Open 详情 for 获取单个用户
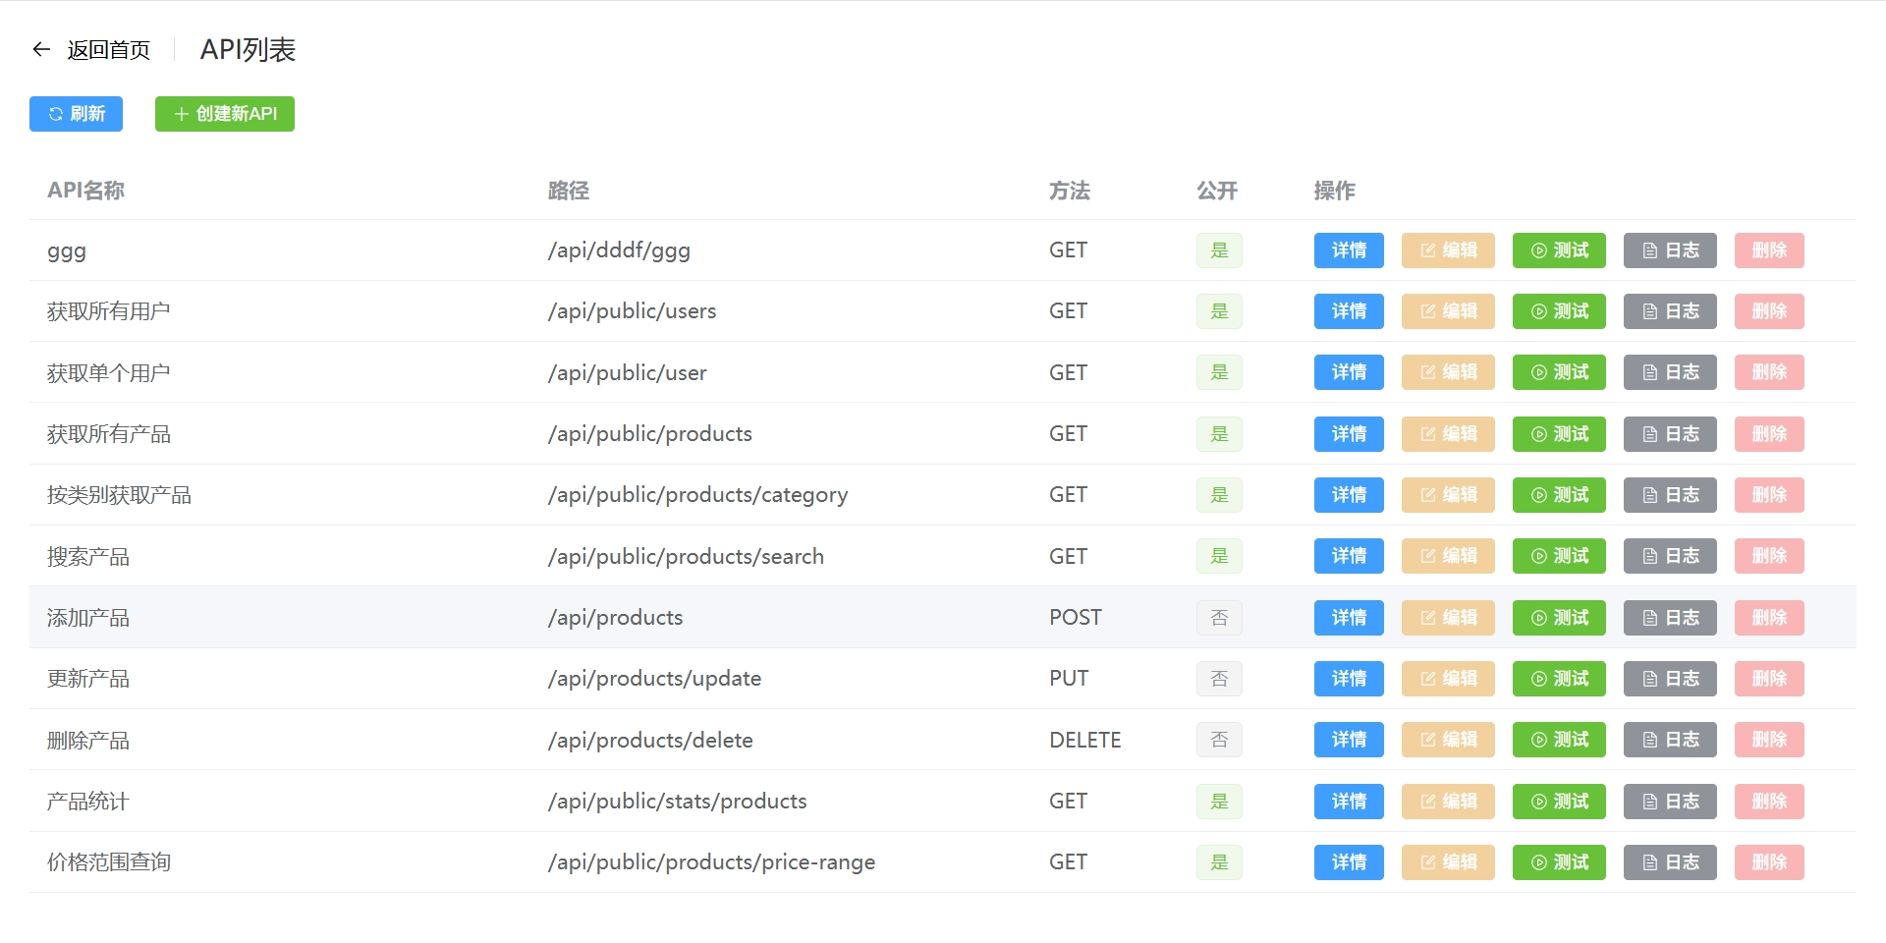 pos(1349,372)
